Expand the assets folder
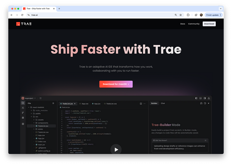The image size is (232, 165). [x=34, y=120]
